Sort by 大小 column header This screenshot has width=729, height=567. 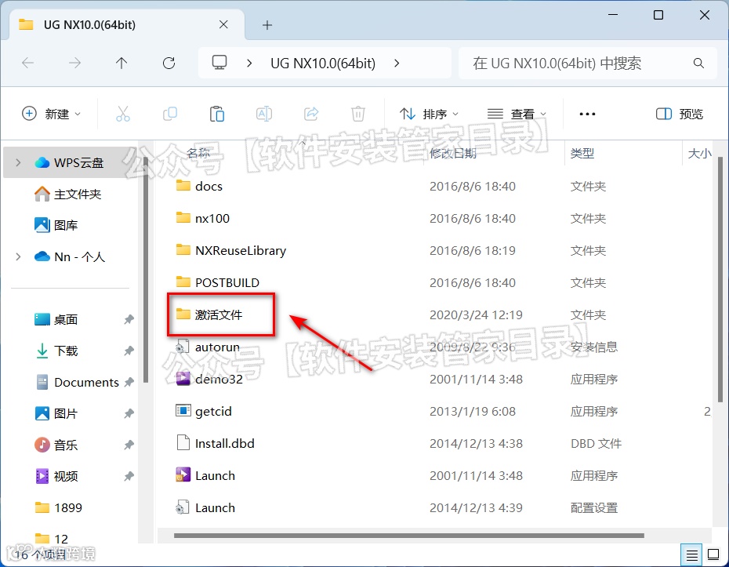coord(699,153)
